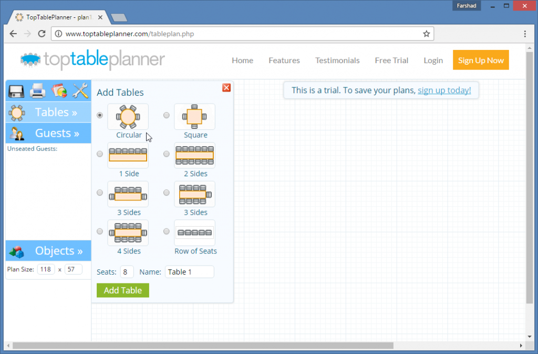
Task: Click the Circular table thumbnail icon
Action: click(x=128, y=117)
